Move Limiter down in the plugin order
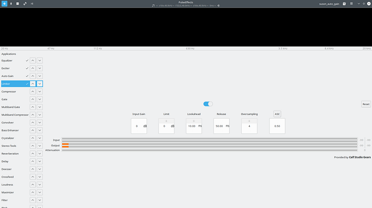Screen dimensions: 372x208 [x=40, y=84]
